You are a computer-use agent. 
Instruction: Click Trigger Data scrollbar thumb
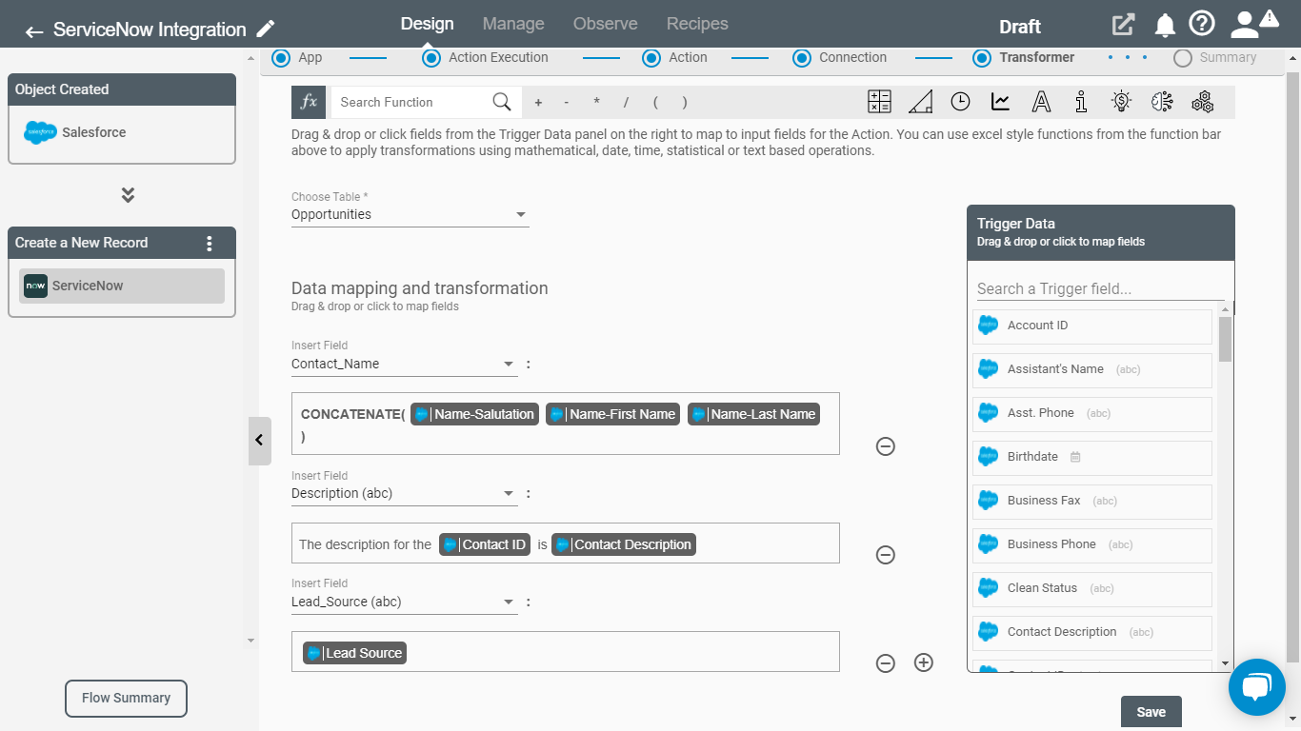(1225, 339)
